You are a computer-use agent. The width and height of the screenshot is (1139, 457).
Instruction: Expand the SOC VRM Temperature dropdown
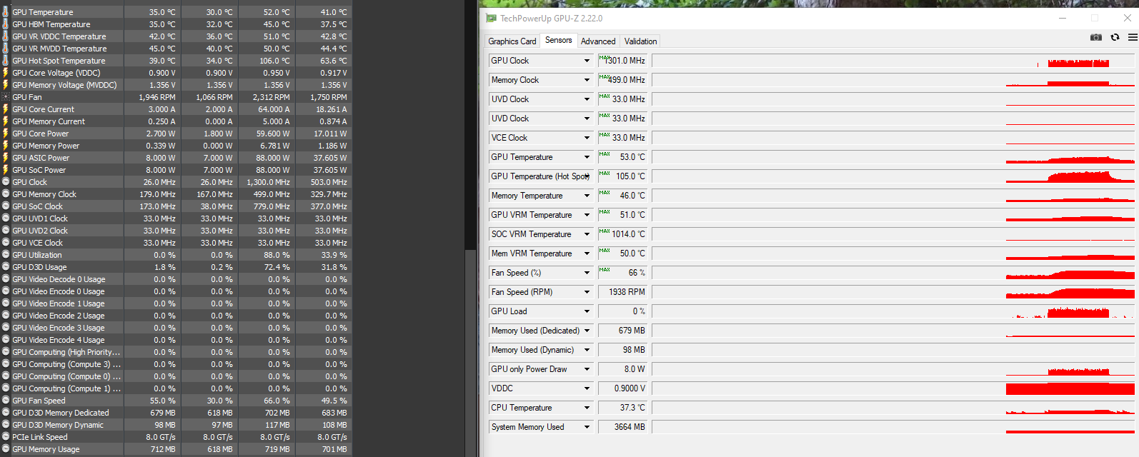pos(587,234)
